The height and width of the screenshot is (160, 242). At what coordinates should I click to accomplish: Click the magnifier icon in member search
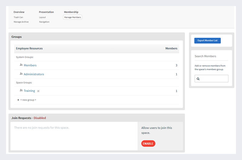pyautogui.click(x=198, y=79)
